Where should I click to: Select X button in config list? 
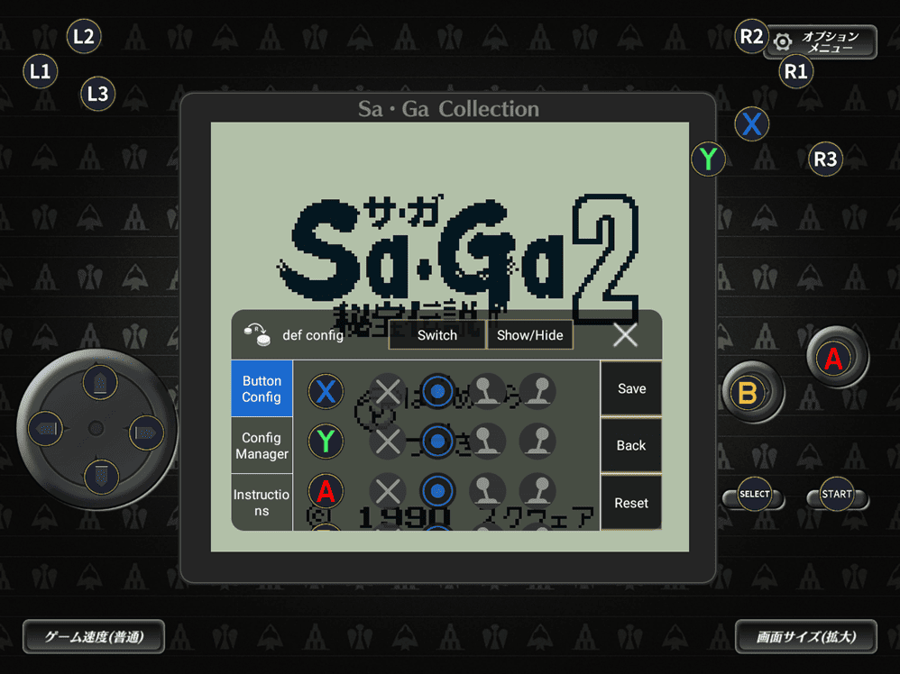click(x=326, y=392)
